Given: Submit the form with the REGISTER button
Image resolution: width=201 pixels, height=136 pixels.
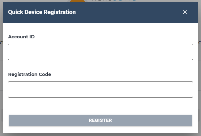Looking at the screenshot, I should 100,120.
